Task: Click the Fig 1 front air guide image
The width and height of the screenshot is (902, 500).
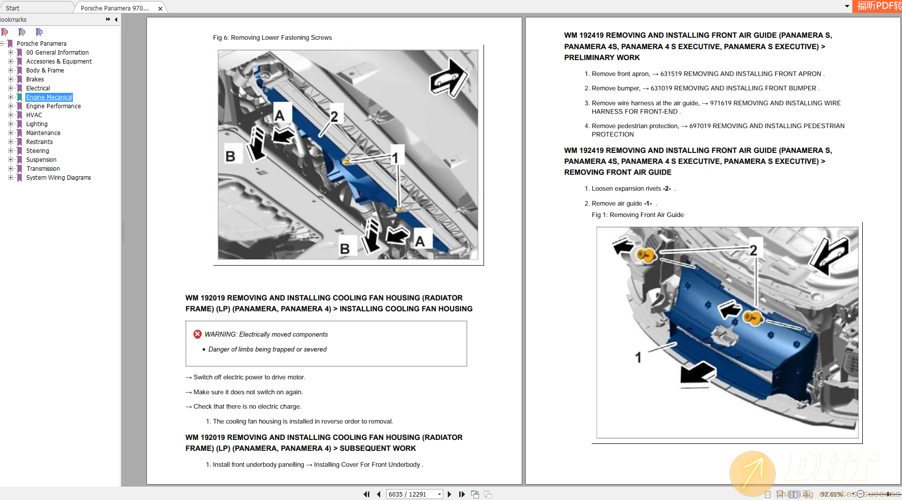Action: click(x=727, y=333)
